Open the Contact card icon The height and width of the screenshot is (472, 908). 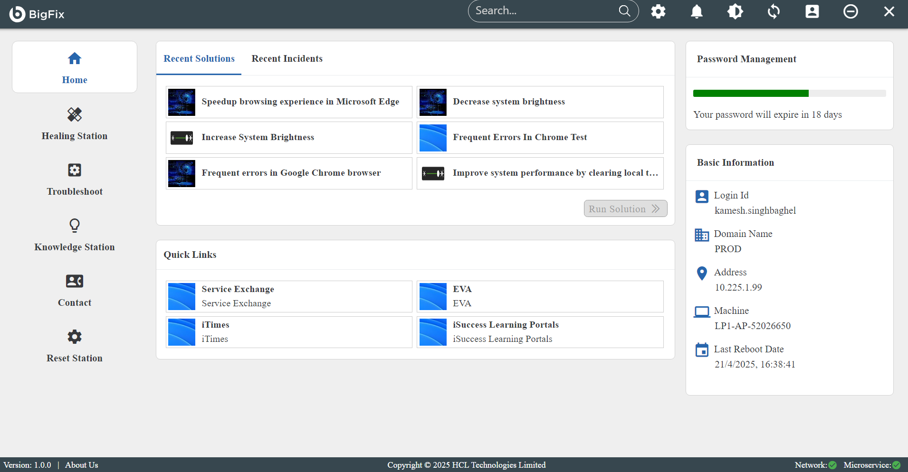(x=75, y=281)
